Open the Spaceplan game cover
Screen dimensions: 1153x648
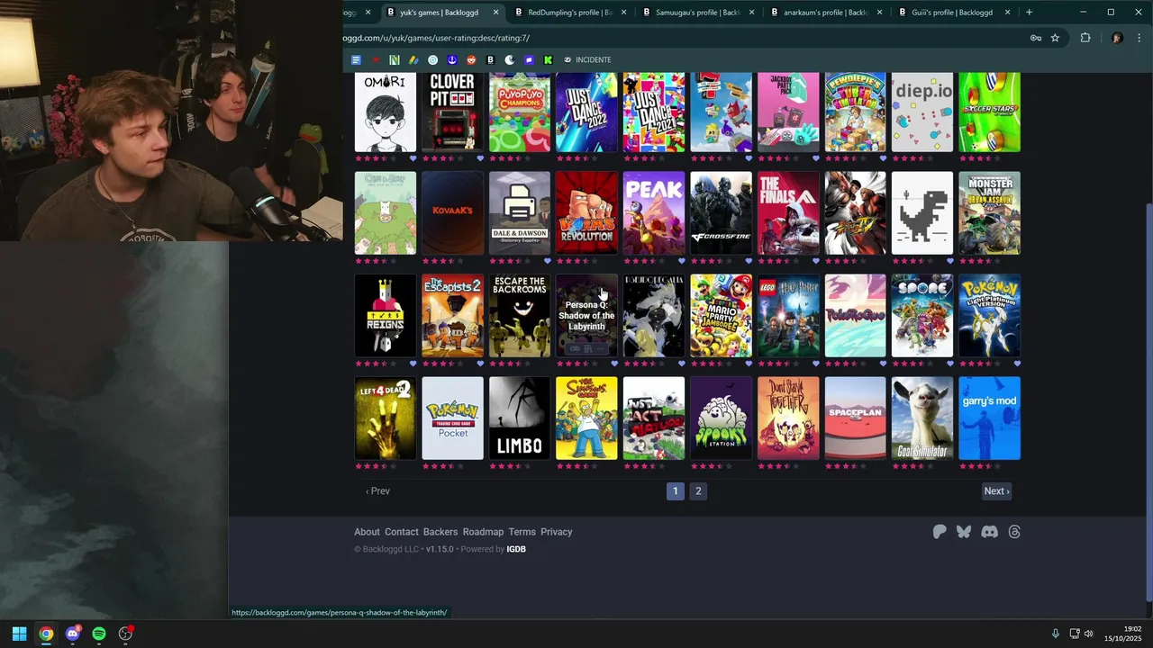pyautogui.click(x=856, y=418)
